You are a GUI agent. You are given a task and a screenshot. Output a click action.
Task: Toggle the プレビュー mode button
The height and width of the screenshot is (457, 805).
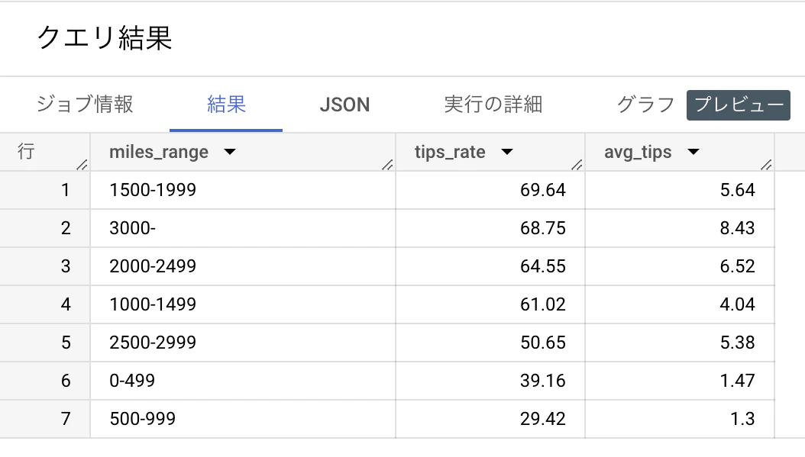pos(738,105)
